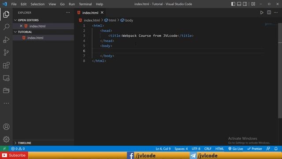Click the Run Code play icon
Image resolution: width=282 pixels, height=159 pixels.
pos(262,13)
